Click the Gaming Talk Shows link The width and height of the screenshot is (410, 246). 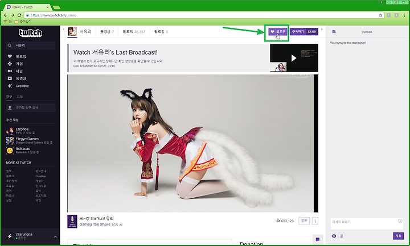point(95,224)
